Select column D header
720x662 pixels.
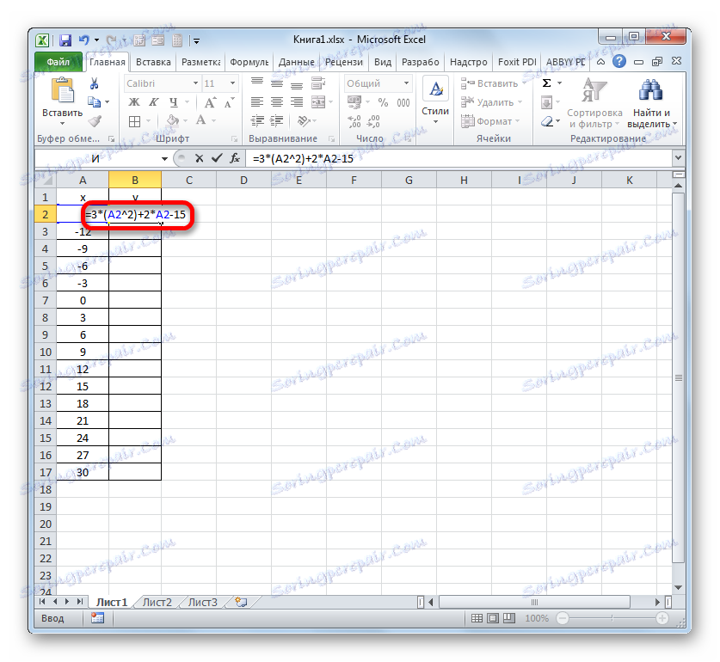(243, 181)
